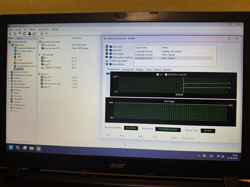Open the Вигляд menu

(x=18, y=30)
